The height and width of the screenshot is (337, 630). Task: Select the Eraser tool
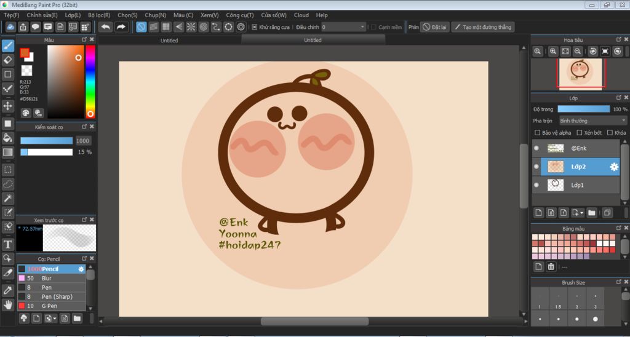coord(7,60)
